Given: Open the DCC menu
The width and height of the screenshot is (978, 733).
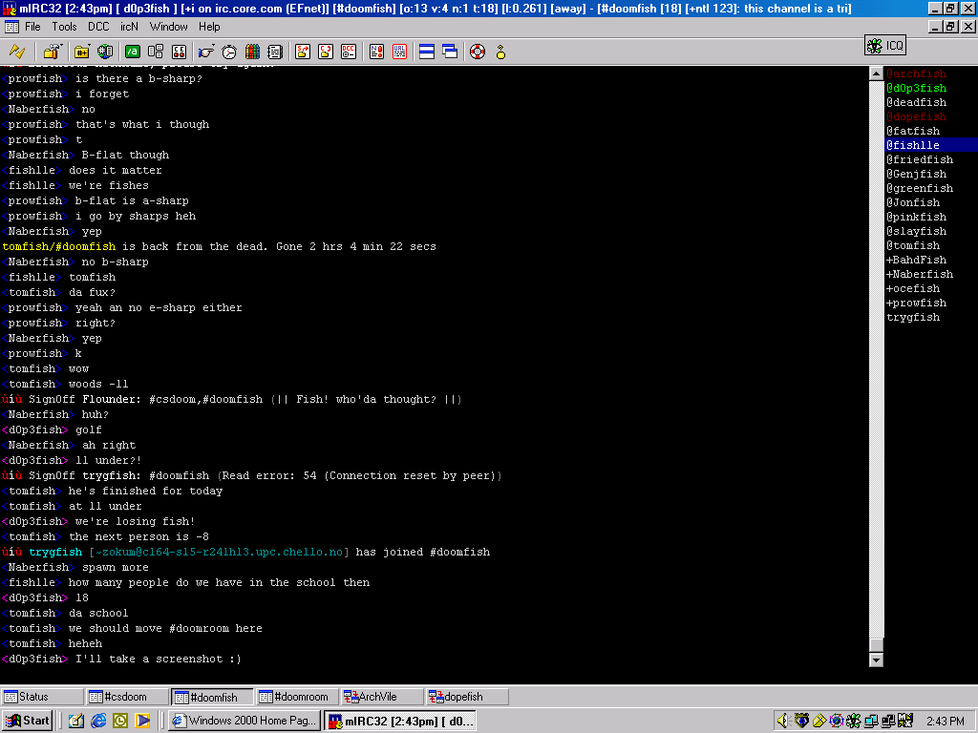Looking at the screenshot, I should [98, 27].
